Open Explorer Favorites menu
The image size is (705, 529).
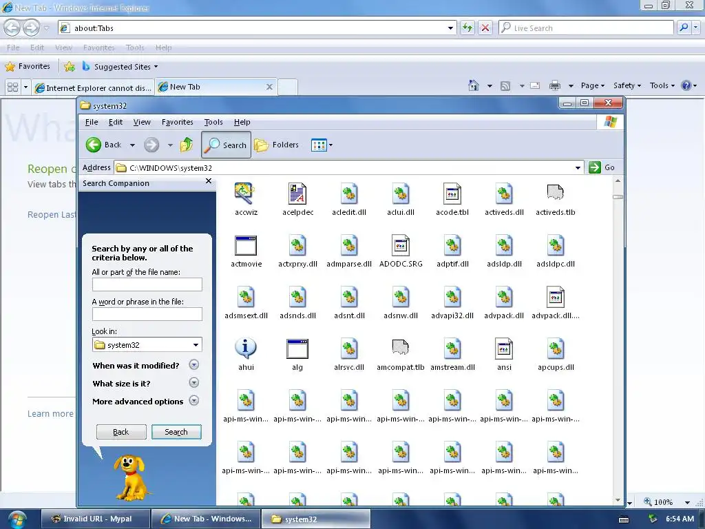coord(177,122)
